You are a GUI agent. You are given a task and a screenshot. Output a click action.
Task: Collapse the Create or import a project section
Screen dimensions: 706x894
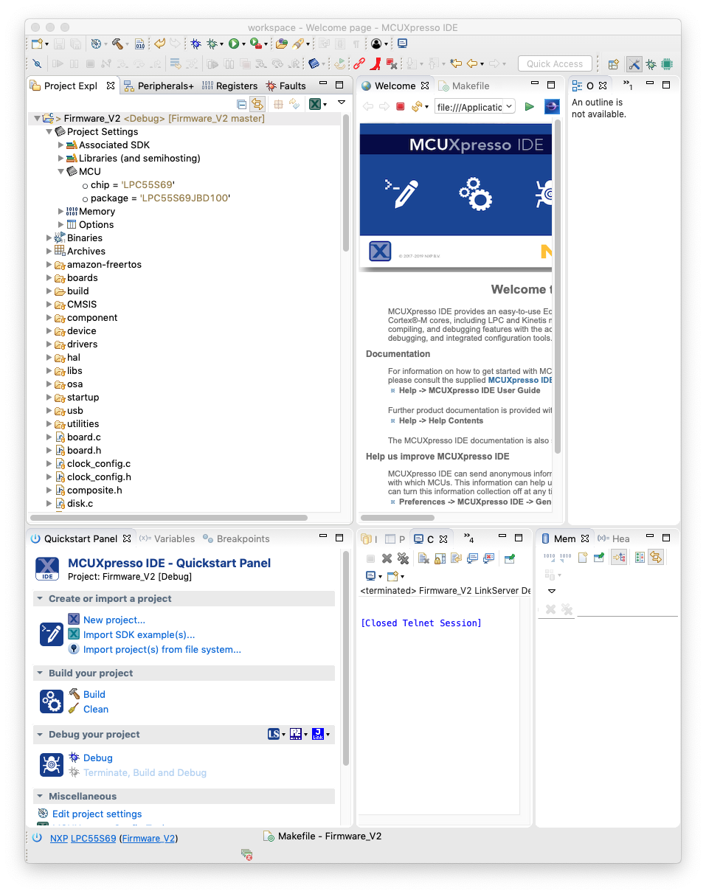pyautogui.click(x=39, y=599)
